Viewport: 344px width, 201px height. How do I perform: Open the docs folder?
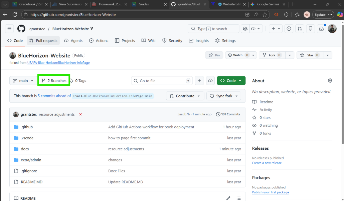[x=25, y=149]
